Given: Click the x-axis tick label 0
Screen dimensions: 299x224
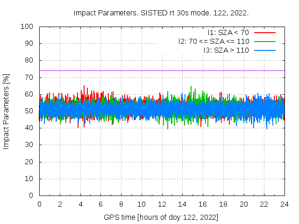Looking at the screenshot, I should pyautogui.click(x=39, y=204).
